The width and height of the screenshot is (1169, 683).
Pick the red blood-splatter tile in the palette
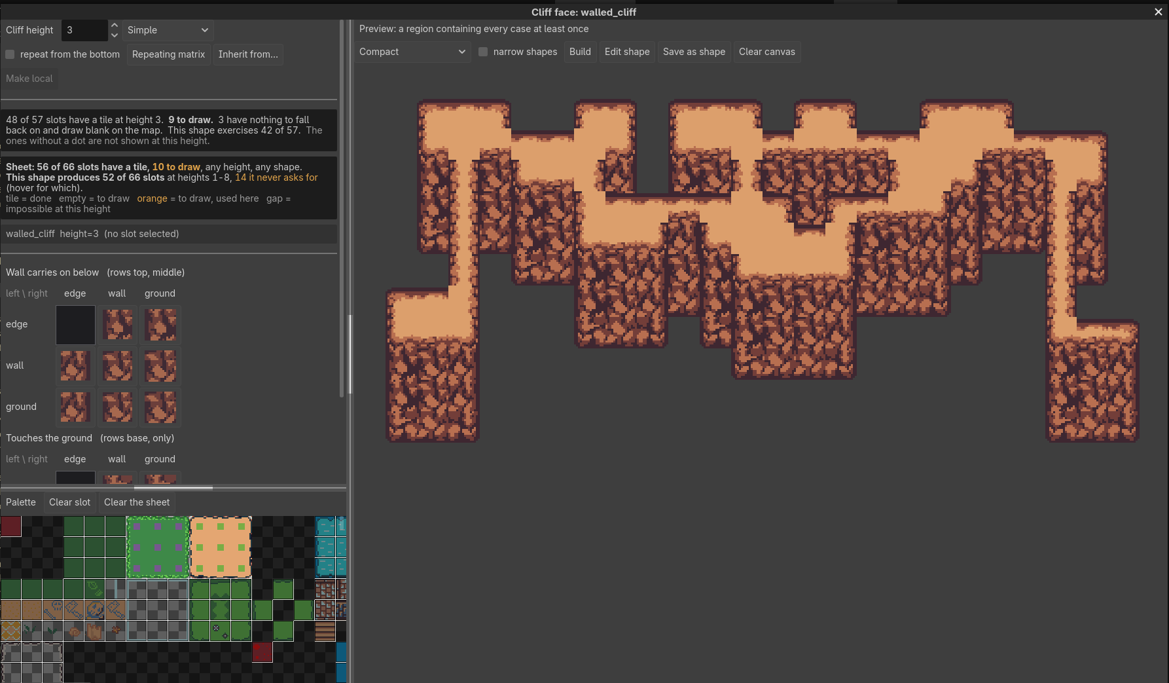[262, 652]
